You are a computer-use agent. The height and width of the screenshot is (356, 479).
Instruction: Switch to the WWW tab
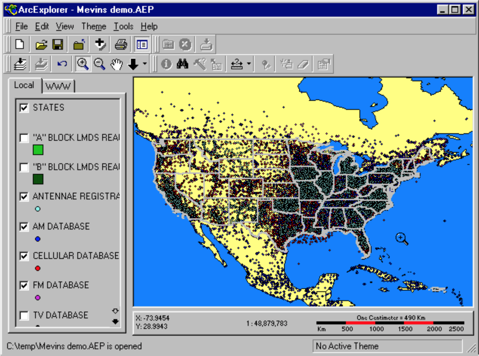(x=58, y=86)
